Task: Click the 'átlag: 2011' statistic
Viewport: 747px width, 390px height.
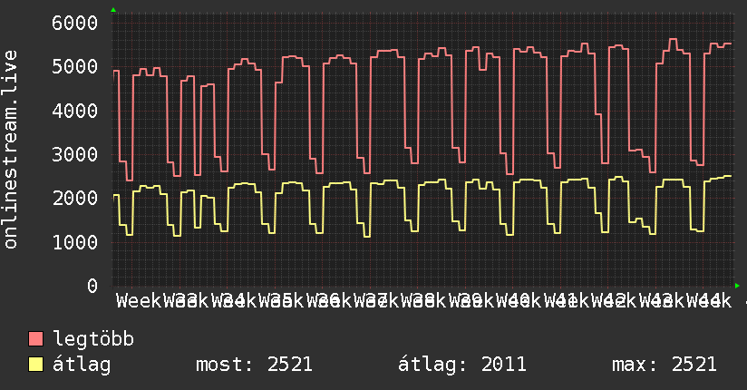Action: pos(462,365)
